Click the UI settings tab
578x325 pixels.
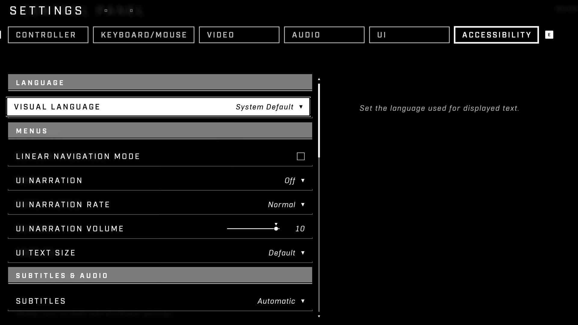[409, 35]
